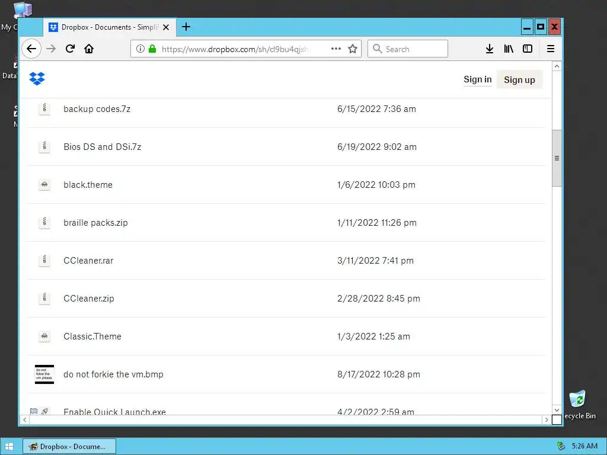Open the Classic.Theme file
The width and height of the screenshot is (607, 455).
pos(92,337)
